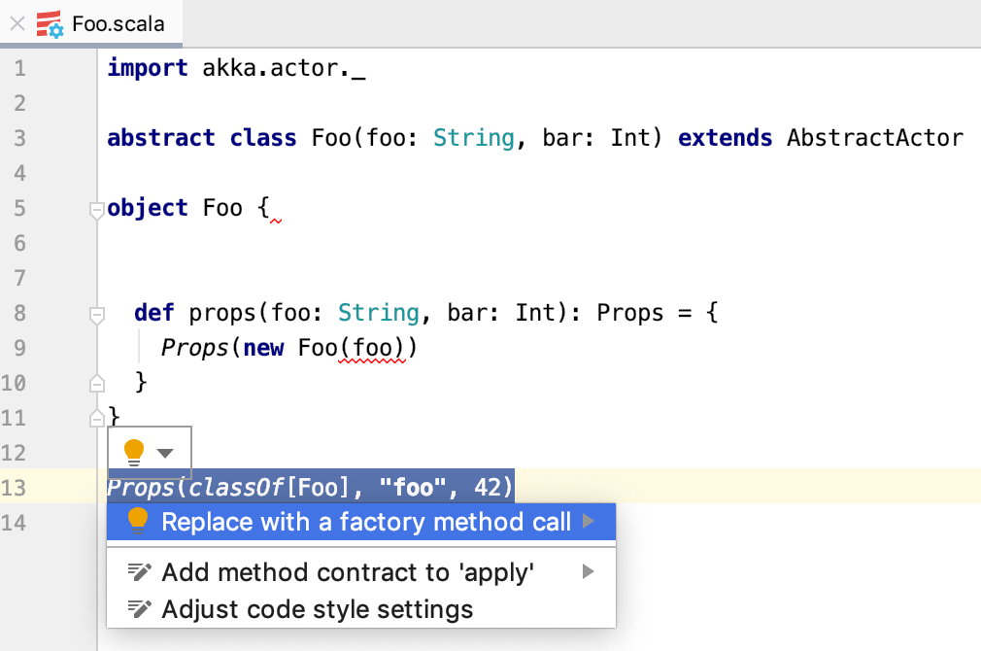Switch to the Foo.scala tab
981x651 pixels.
point(118,23)
